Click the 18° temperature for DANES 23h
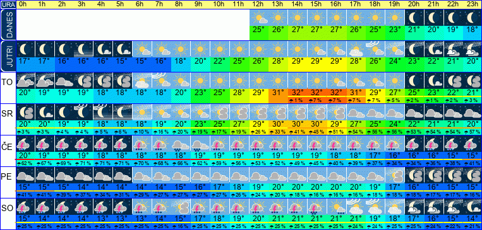 473,30
